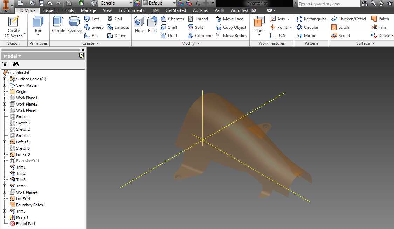Click the binoculars find icon in browser

coord(16,64)
